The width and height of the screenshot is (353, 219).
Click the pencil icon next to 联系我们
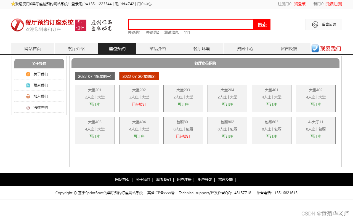pyautogui.click(x=315, y=49)
